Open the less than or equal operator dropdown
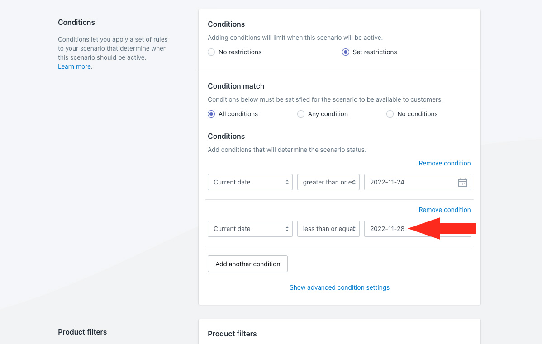This screenshot has height=344, width=542. [x=328, y=229]
